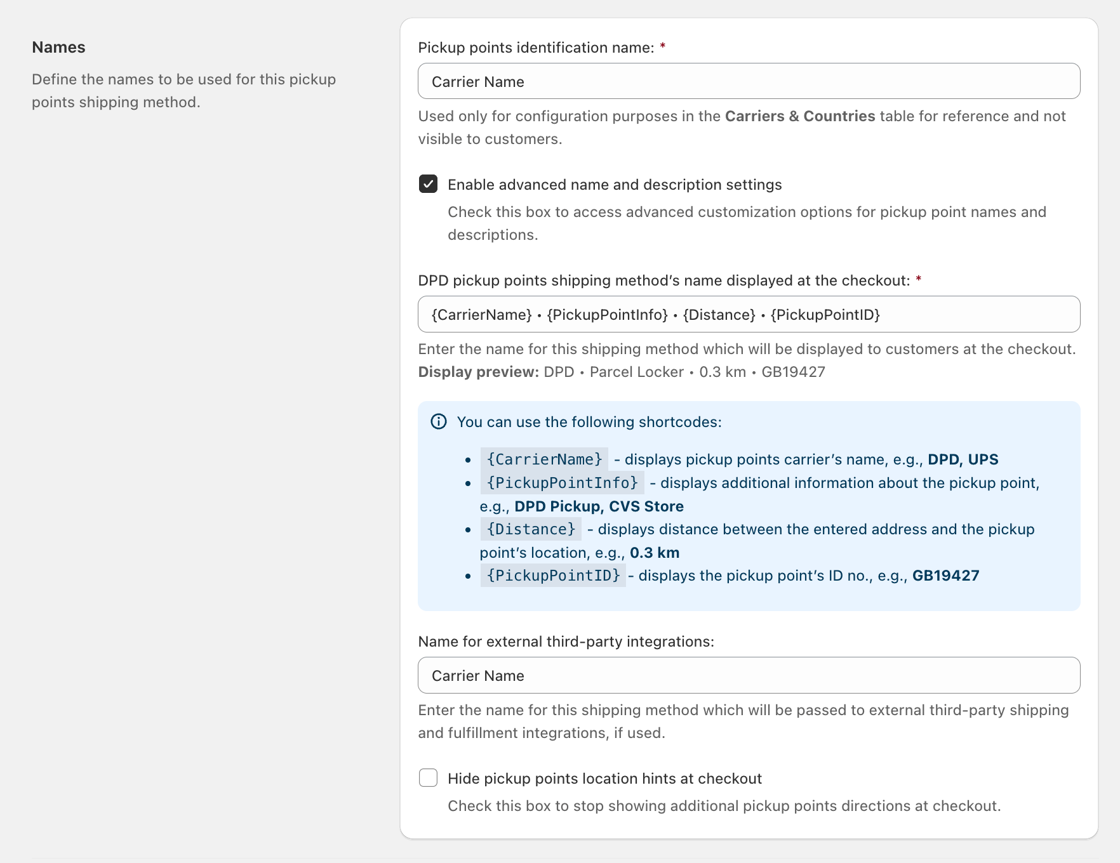Click the 'You can use the following shortcodes' text

point(589,422)
